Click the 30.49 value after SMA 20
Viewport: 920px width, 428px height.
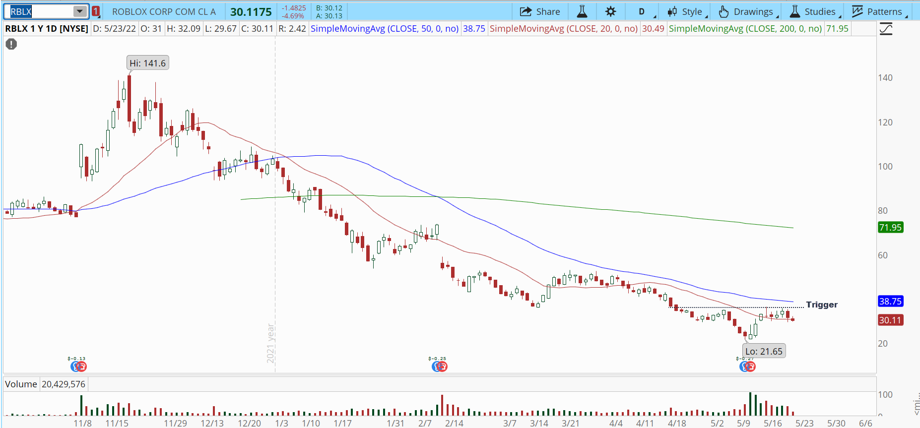(x=653, y=29)
